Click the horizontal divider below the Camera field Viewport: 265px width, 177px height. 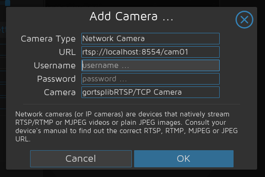131,104
